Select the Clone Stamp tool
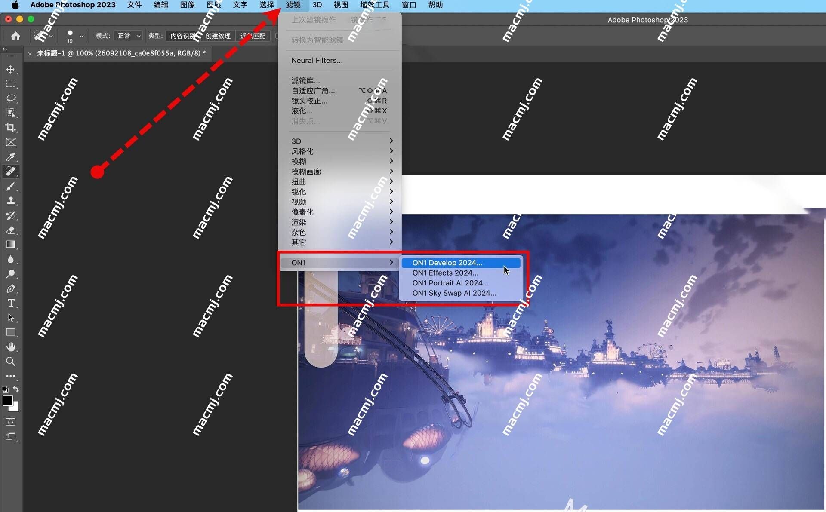Viewport: 826px width, 512px height. click(11, 201)
